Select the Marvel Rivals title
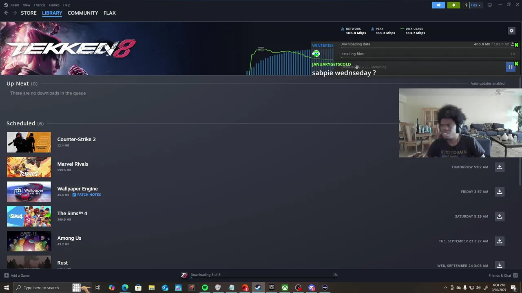The width and height of the screenshot is (522, 293). 73,164
